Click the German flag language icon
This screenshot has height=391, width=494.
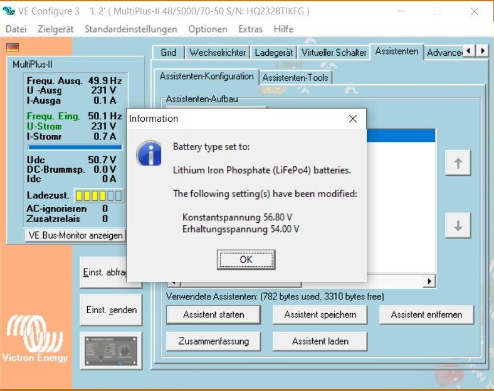[13, 47]
